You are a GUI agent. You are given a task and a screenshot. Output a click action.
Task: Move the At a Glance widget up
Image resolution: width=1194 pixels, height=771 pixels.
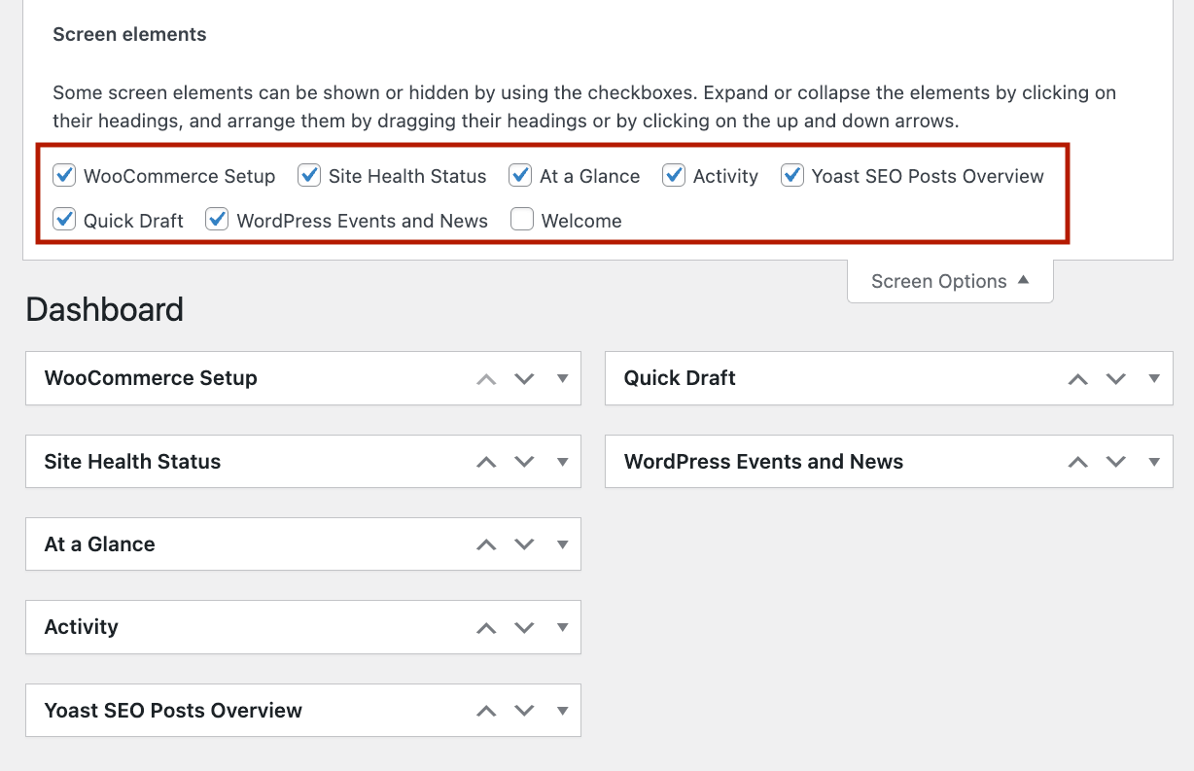point(486,544)
